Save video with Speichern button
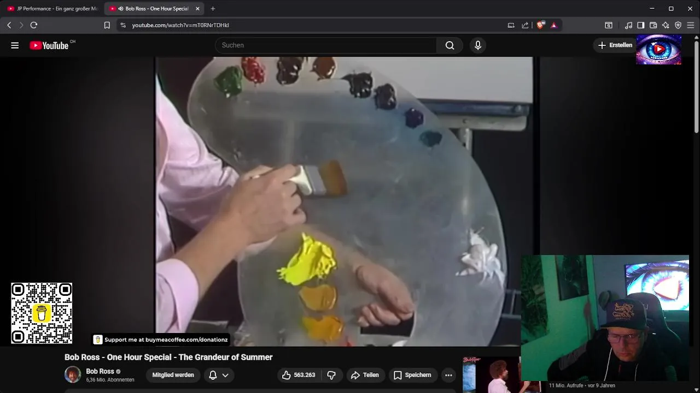 coord(412,375)
